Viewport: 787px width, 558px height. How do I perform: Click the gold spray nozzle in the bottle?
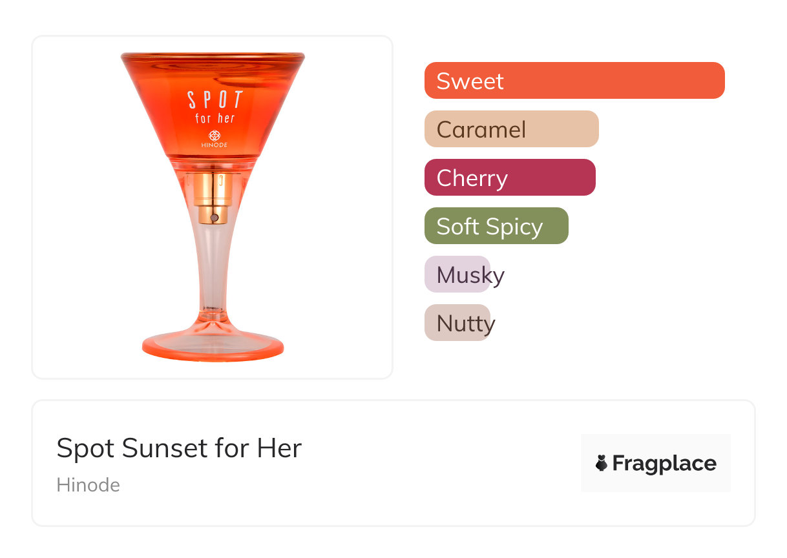[214, 196]
